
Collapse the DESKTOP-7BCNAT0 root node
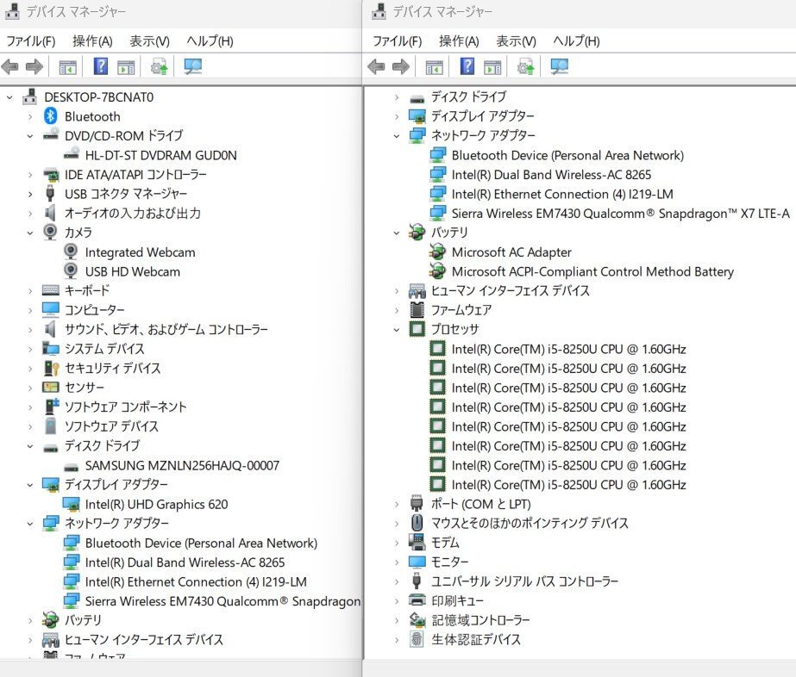pos(9,96)
